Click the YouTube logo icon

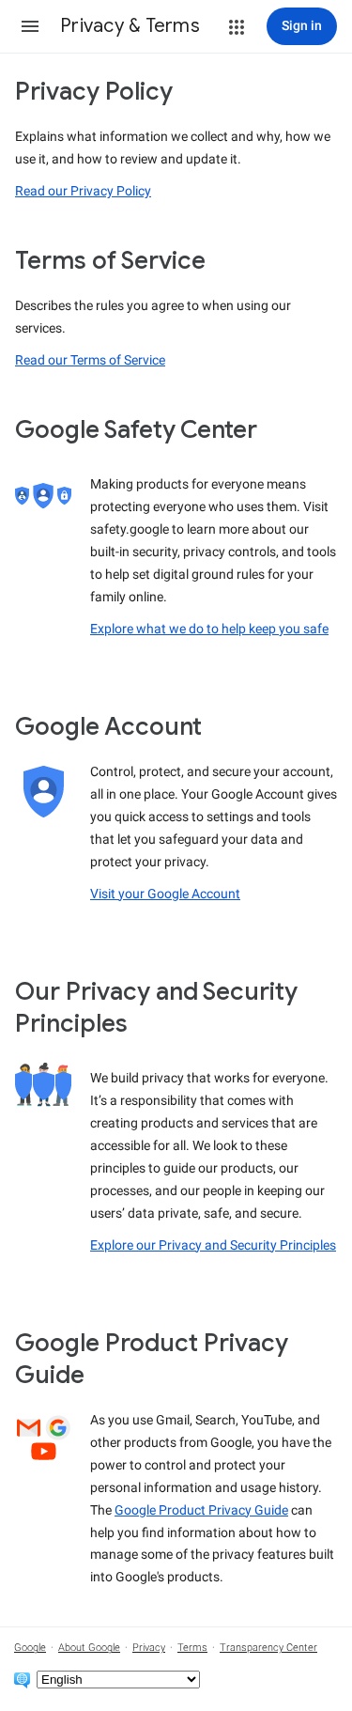(x=43, y=1452)
